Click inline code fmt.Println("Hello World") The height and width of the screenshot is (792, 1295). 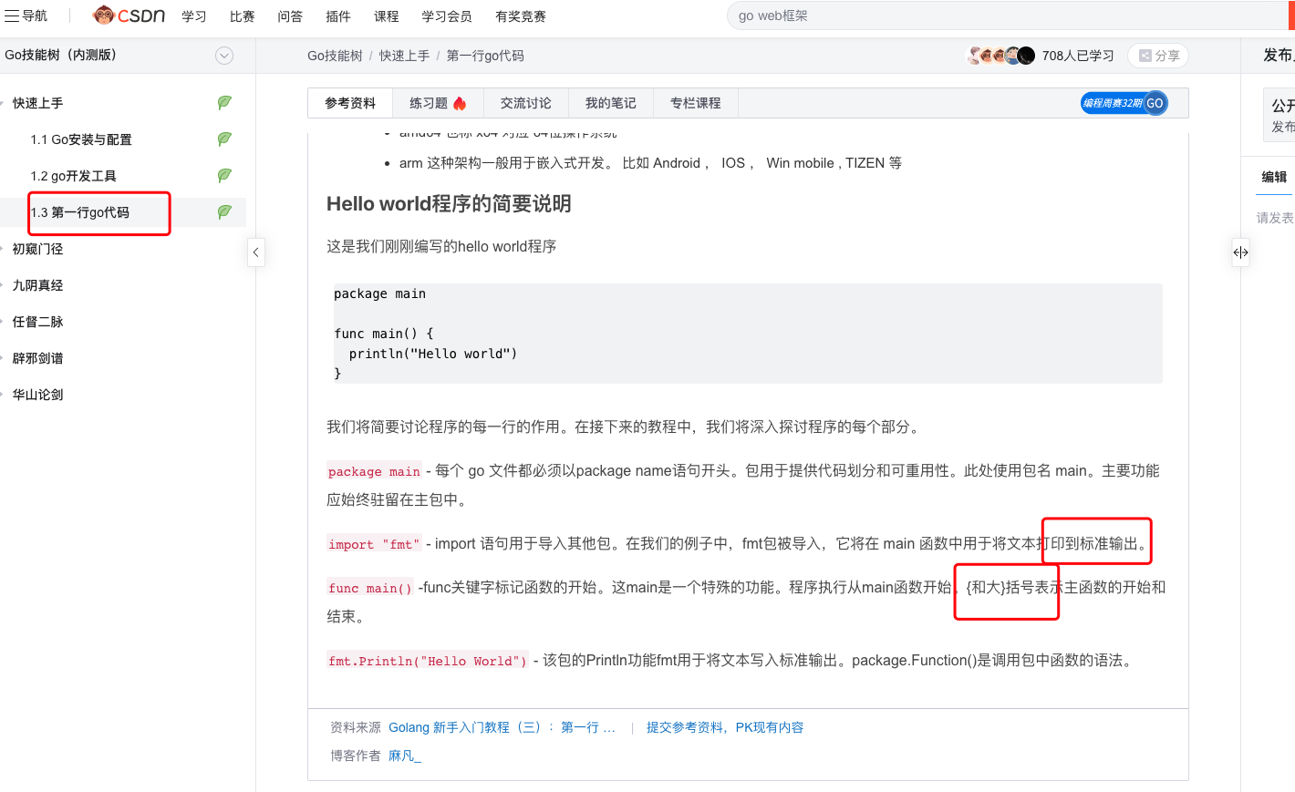point(428,661)
